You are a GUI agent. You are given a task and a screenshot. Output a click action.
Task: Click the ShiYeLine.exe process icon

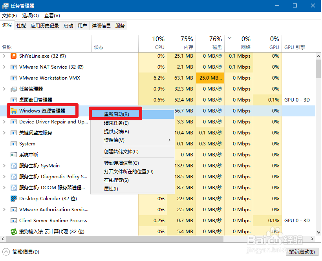13,56
